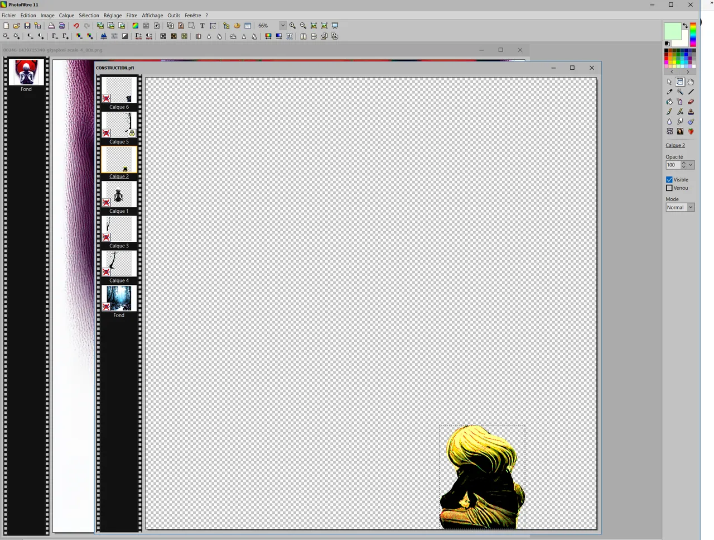Screen dimensions: 714x540
Task: Click the Zoom out magnifier icon
Action: pyautogui.click(x=303, y=26)
